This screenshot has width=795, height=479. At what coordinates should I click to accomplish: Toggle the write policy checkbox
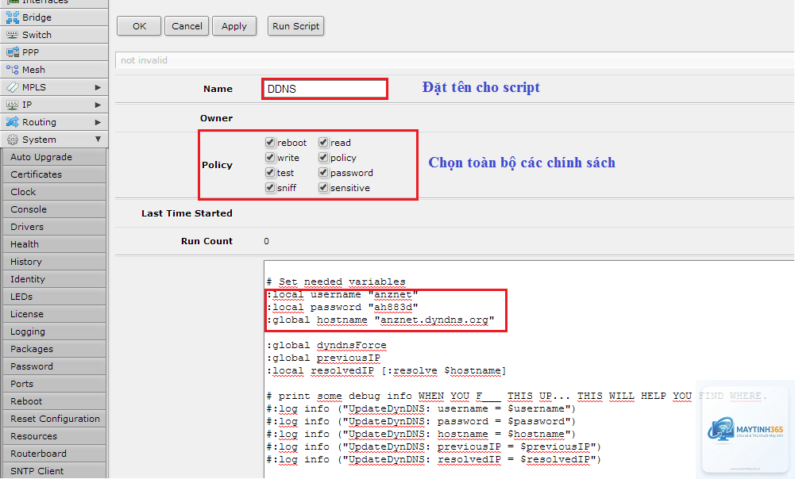coord(270,158)
